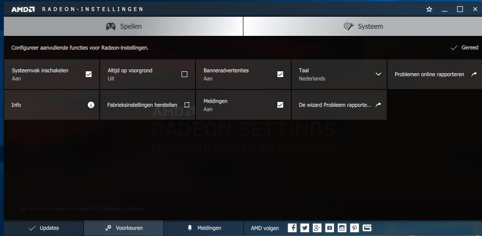482x236 pixels.
Task: Open AMD Instagram page
Action: tap(342, 228)
